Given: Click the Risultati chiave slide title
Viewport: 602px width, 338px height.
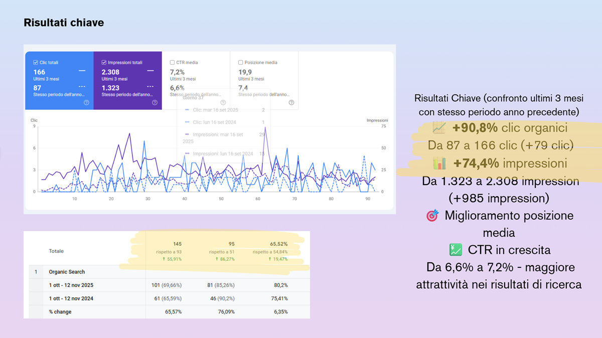Looking at the screenshot, I should (64, 23).
